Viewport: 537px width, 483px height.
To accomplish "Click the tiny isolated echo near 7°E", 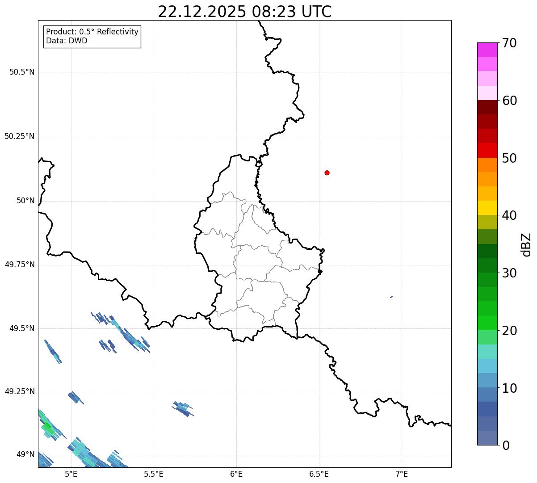I will (391, 297).
